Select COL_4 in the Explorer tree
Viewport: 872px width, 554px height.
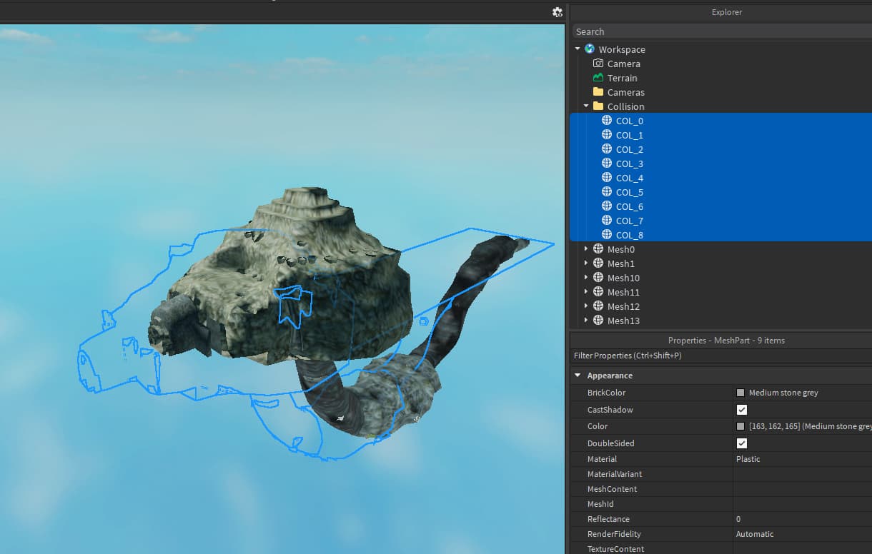(x=629, y=178)
